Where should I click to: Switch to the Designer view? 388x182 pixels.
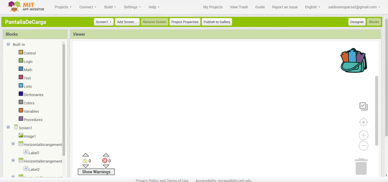(357, 22)
